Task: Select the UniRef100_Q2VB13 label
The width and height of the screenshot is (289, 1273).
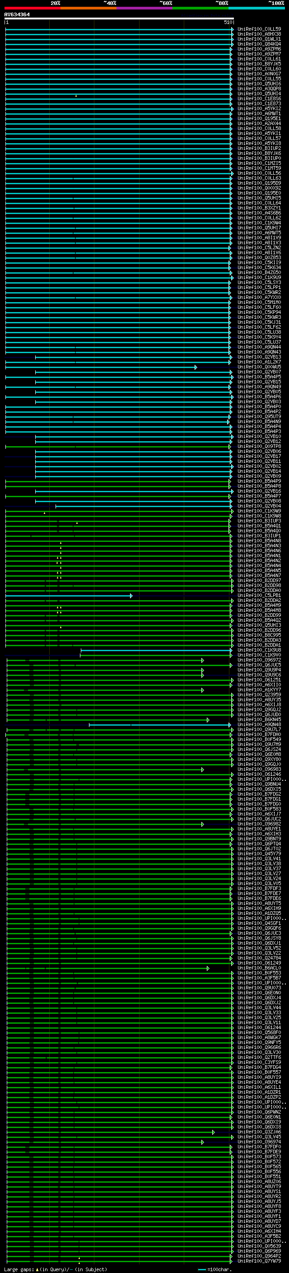Action: tap(259, 357)
